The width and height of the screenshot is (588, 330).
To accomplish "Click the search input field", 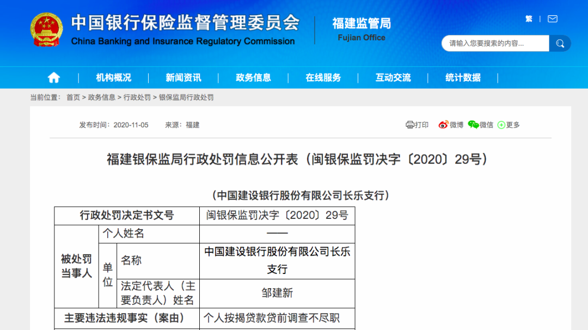I will (x=495, y=44).
